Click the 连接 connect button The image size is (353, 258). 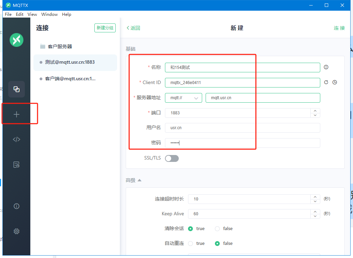pyautogui.click(x=339, y=28)
